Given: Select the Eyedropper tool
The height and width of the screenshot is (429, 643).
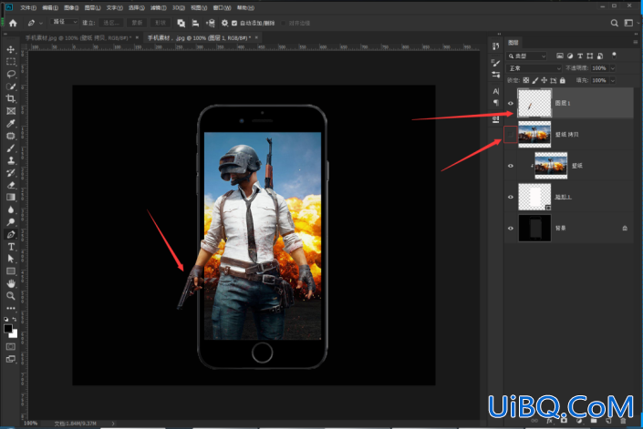Looking at the screenshot, I should tap(11, 123).
